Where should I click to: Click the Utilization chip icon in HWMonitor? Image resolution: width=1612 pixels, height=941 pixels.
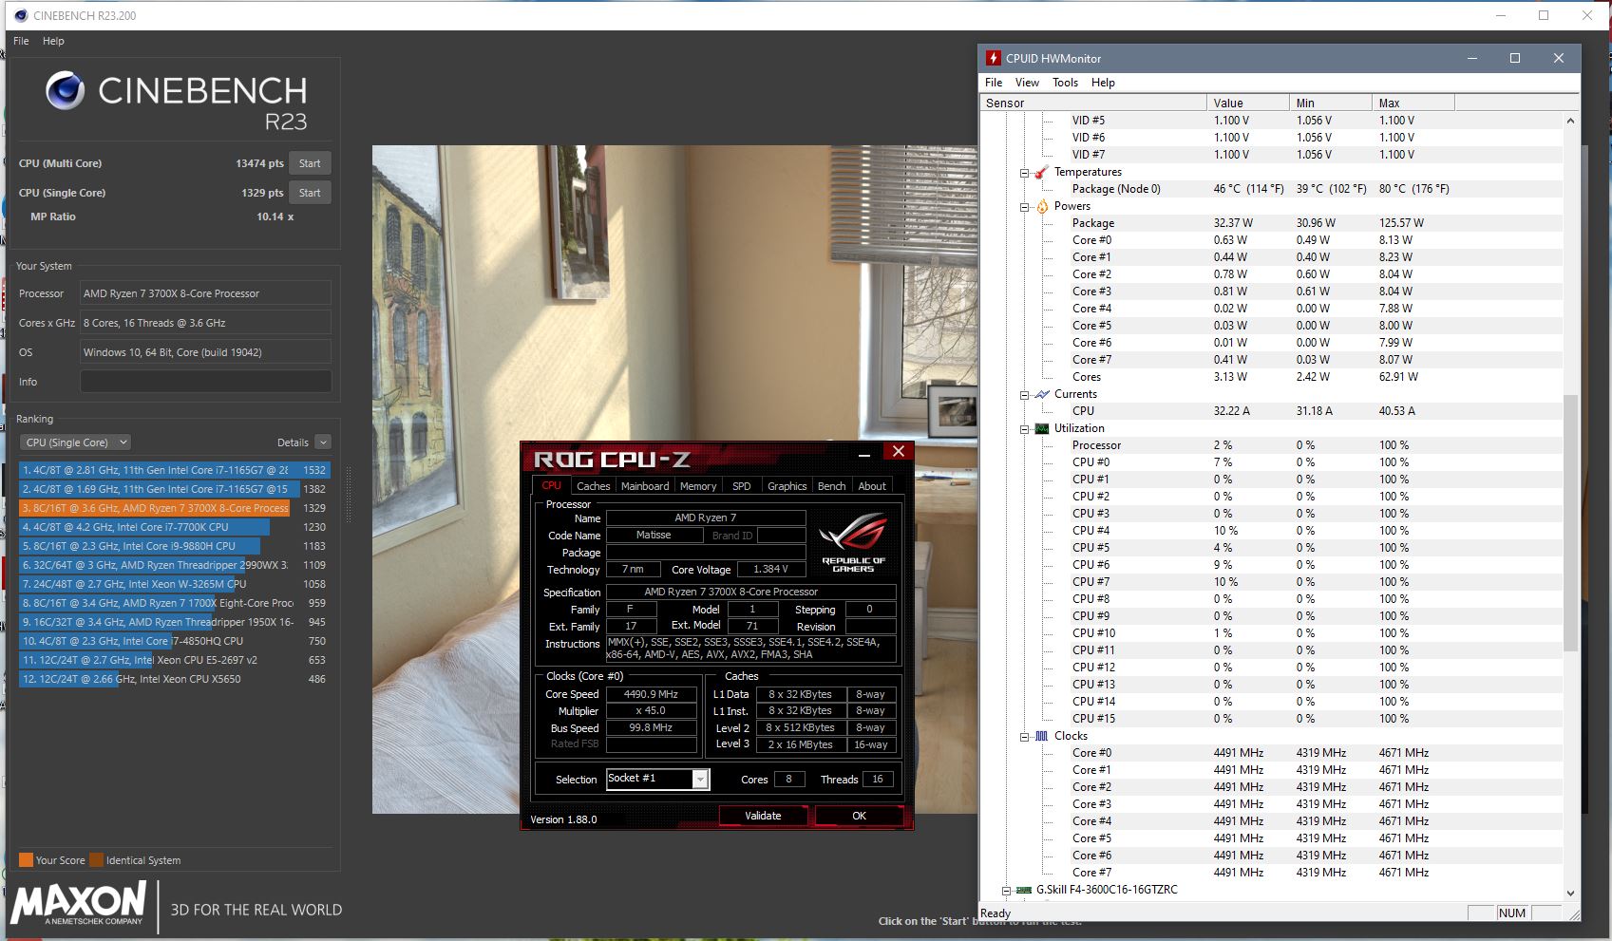coord(1041,428)
